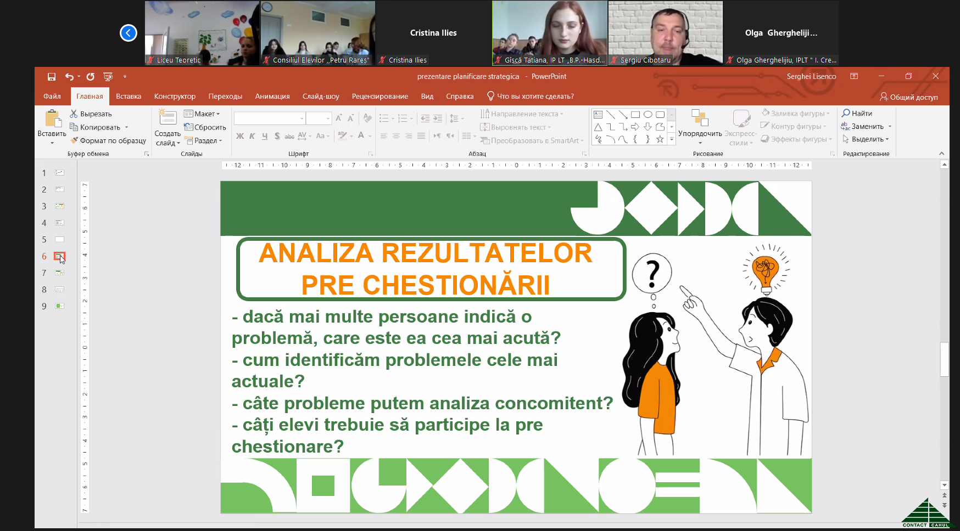The height and width of the screenshot is (531, 960).
Task: Select slide 7 thumbnail in slide panel
Action: click(59, 273)
